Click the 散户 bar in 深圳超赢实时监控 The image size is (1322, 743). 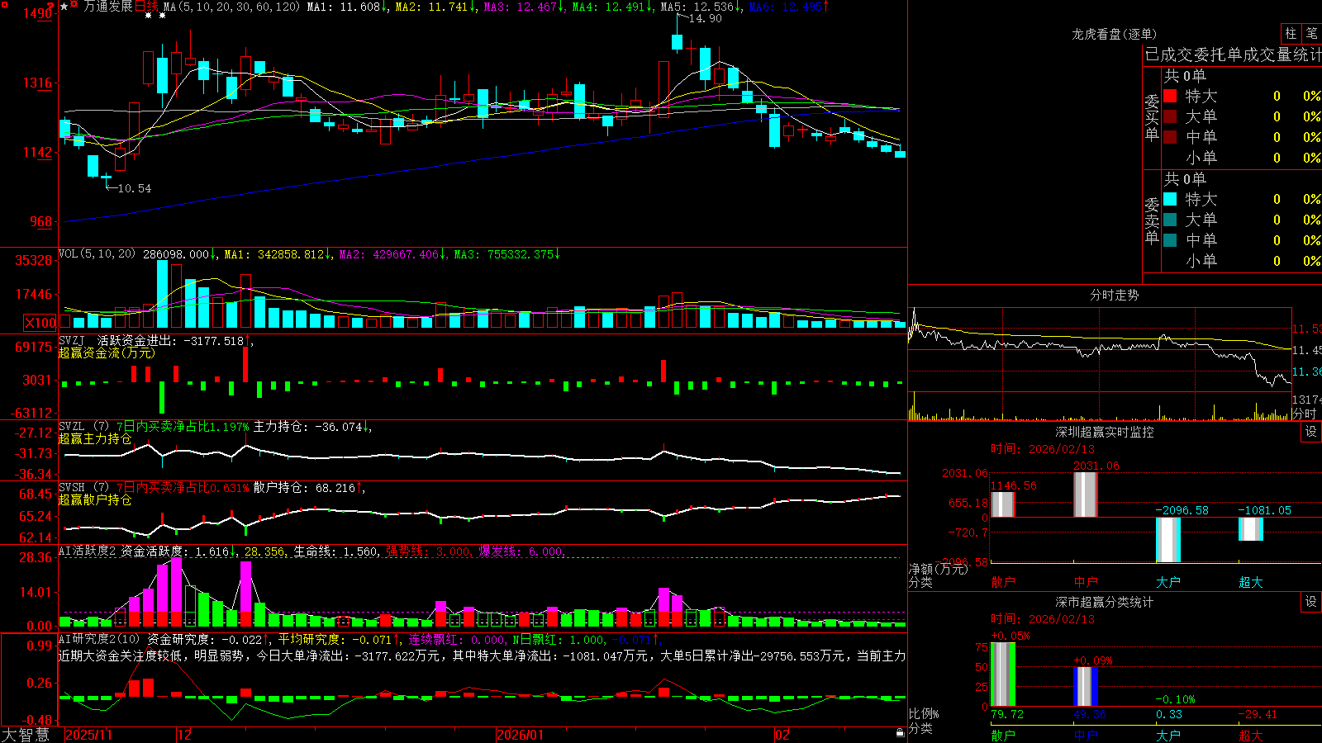pyautogui.click(x=1002, y=504)
